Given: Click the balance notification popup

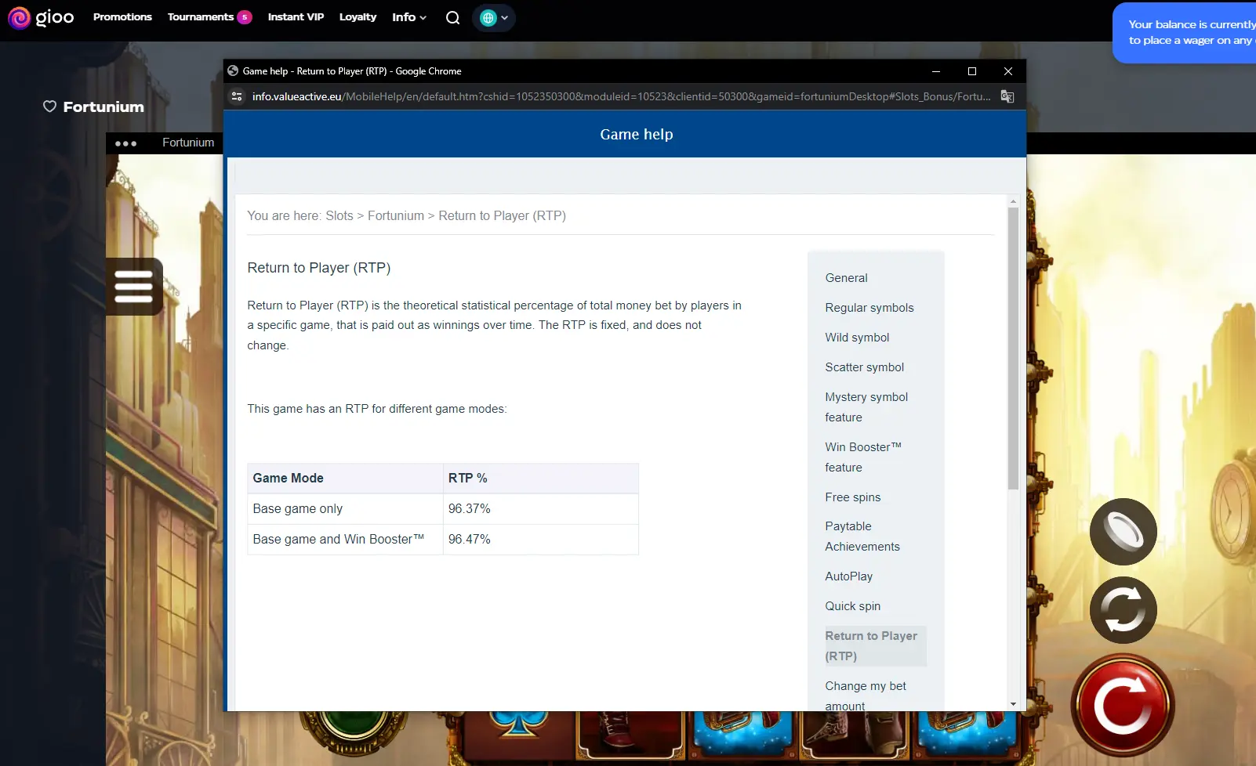Looking at the screenshot, I should pos(1184,33).
